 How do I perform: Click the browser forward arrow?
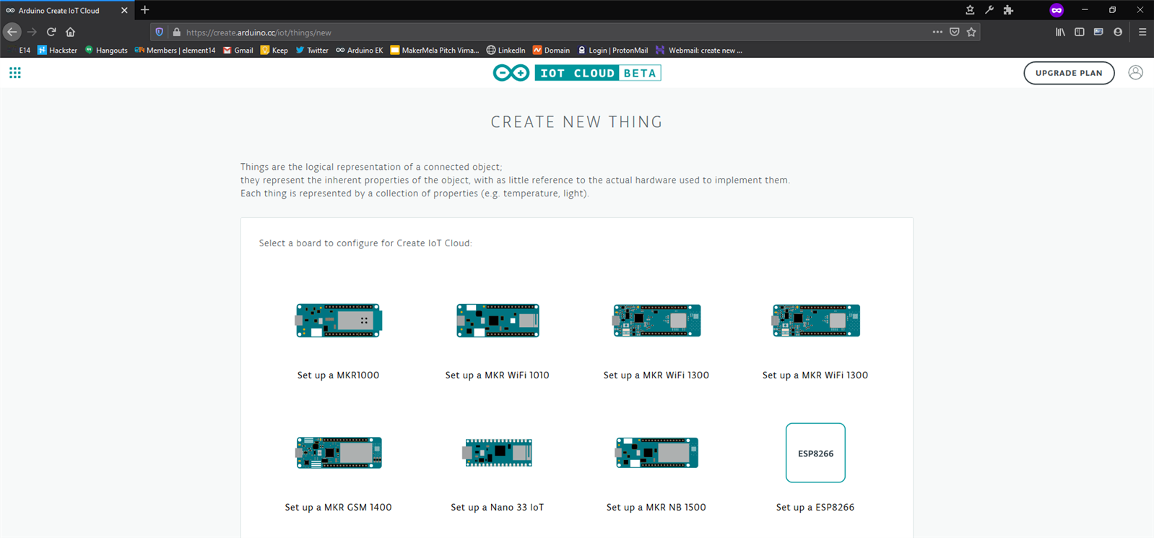click(x=32, y=32)
